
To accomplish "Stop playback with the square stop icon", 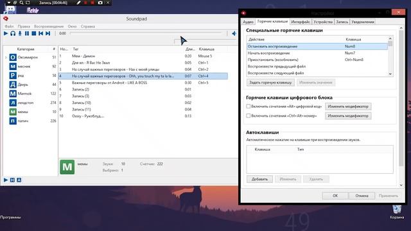I will tap(34, 33).
